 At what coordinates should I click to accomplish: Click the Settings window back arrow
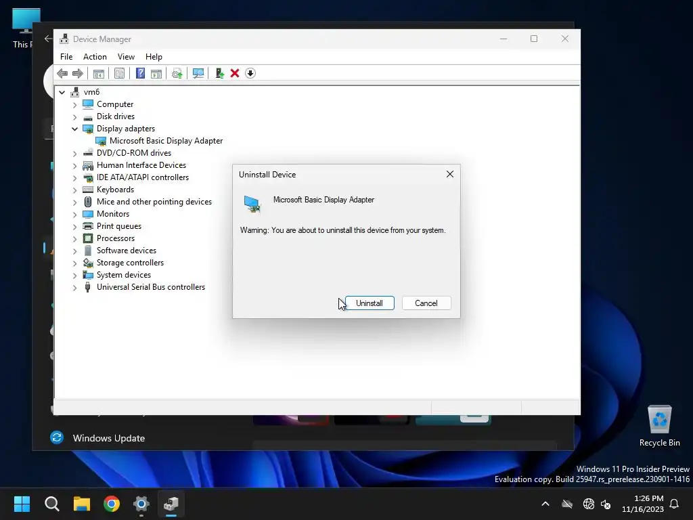(48, 39)
